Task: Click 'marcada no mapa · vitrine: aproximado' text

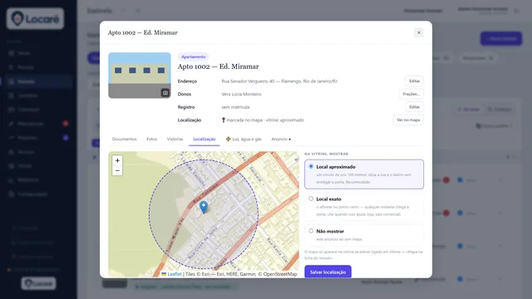Action: (265, 120)
